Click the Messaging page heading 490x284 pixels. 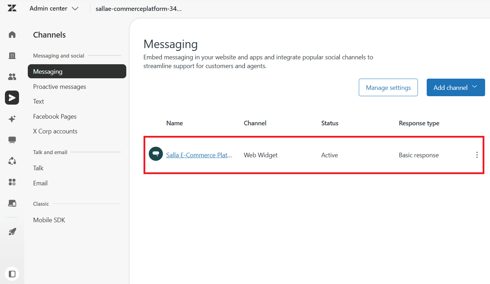pos(171,45)
